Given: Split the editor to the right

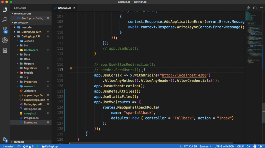Looking at the screenshot, I should [255, 8].
